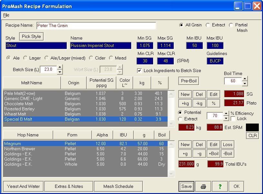Viewport: 263px width, 194px height.
Task: Click the -g hop button
Action: click(x=199, y=154)
